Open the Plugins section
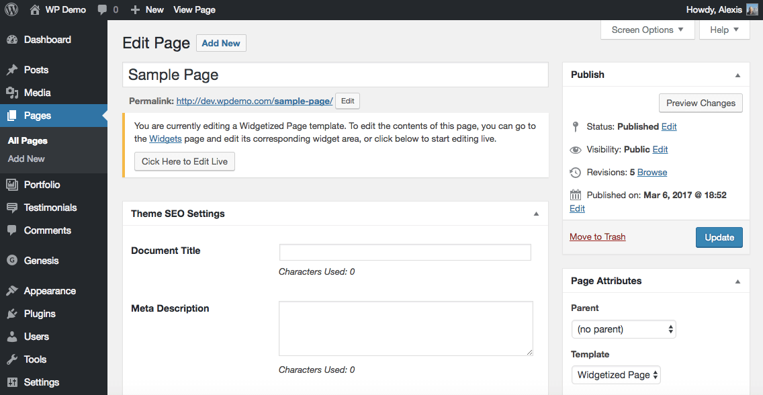 point(40,314)
